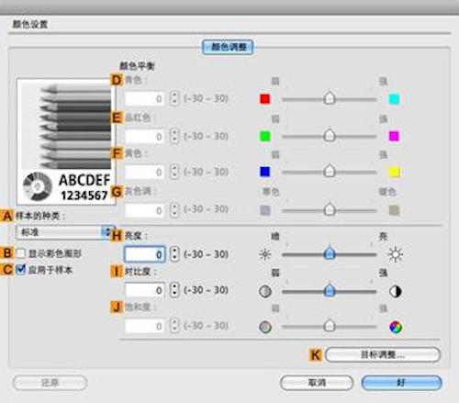This screenshot has width=459, height=403.
Task: Click the cool gray tone swatch
Action: click(265, 210)
